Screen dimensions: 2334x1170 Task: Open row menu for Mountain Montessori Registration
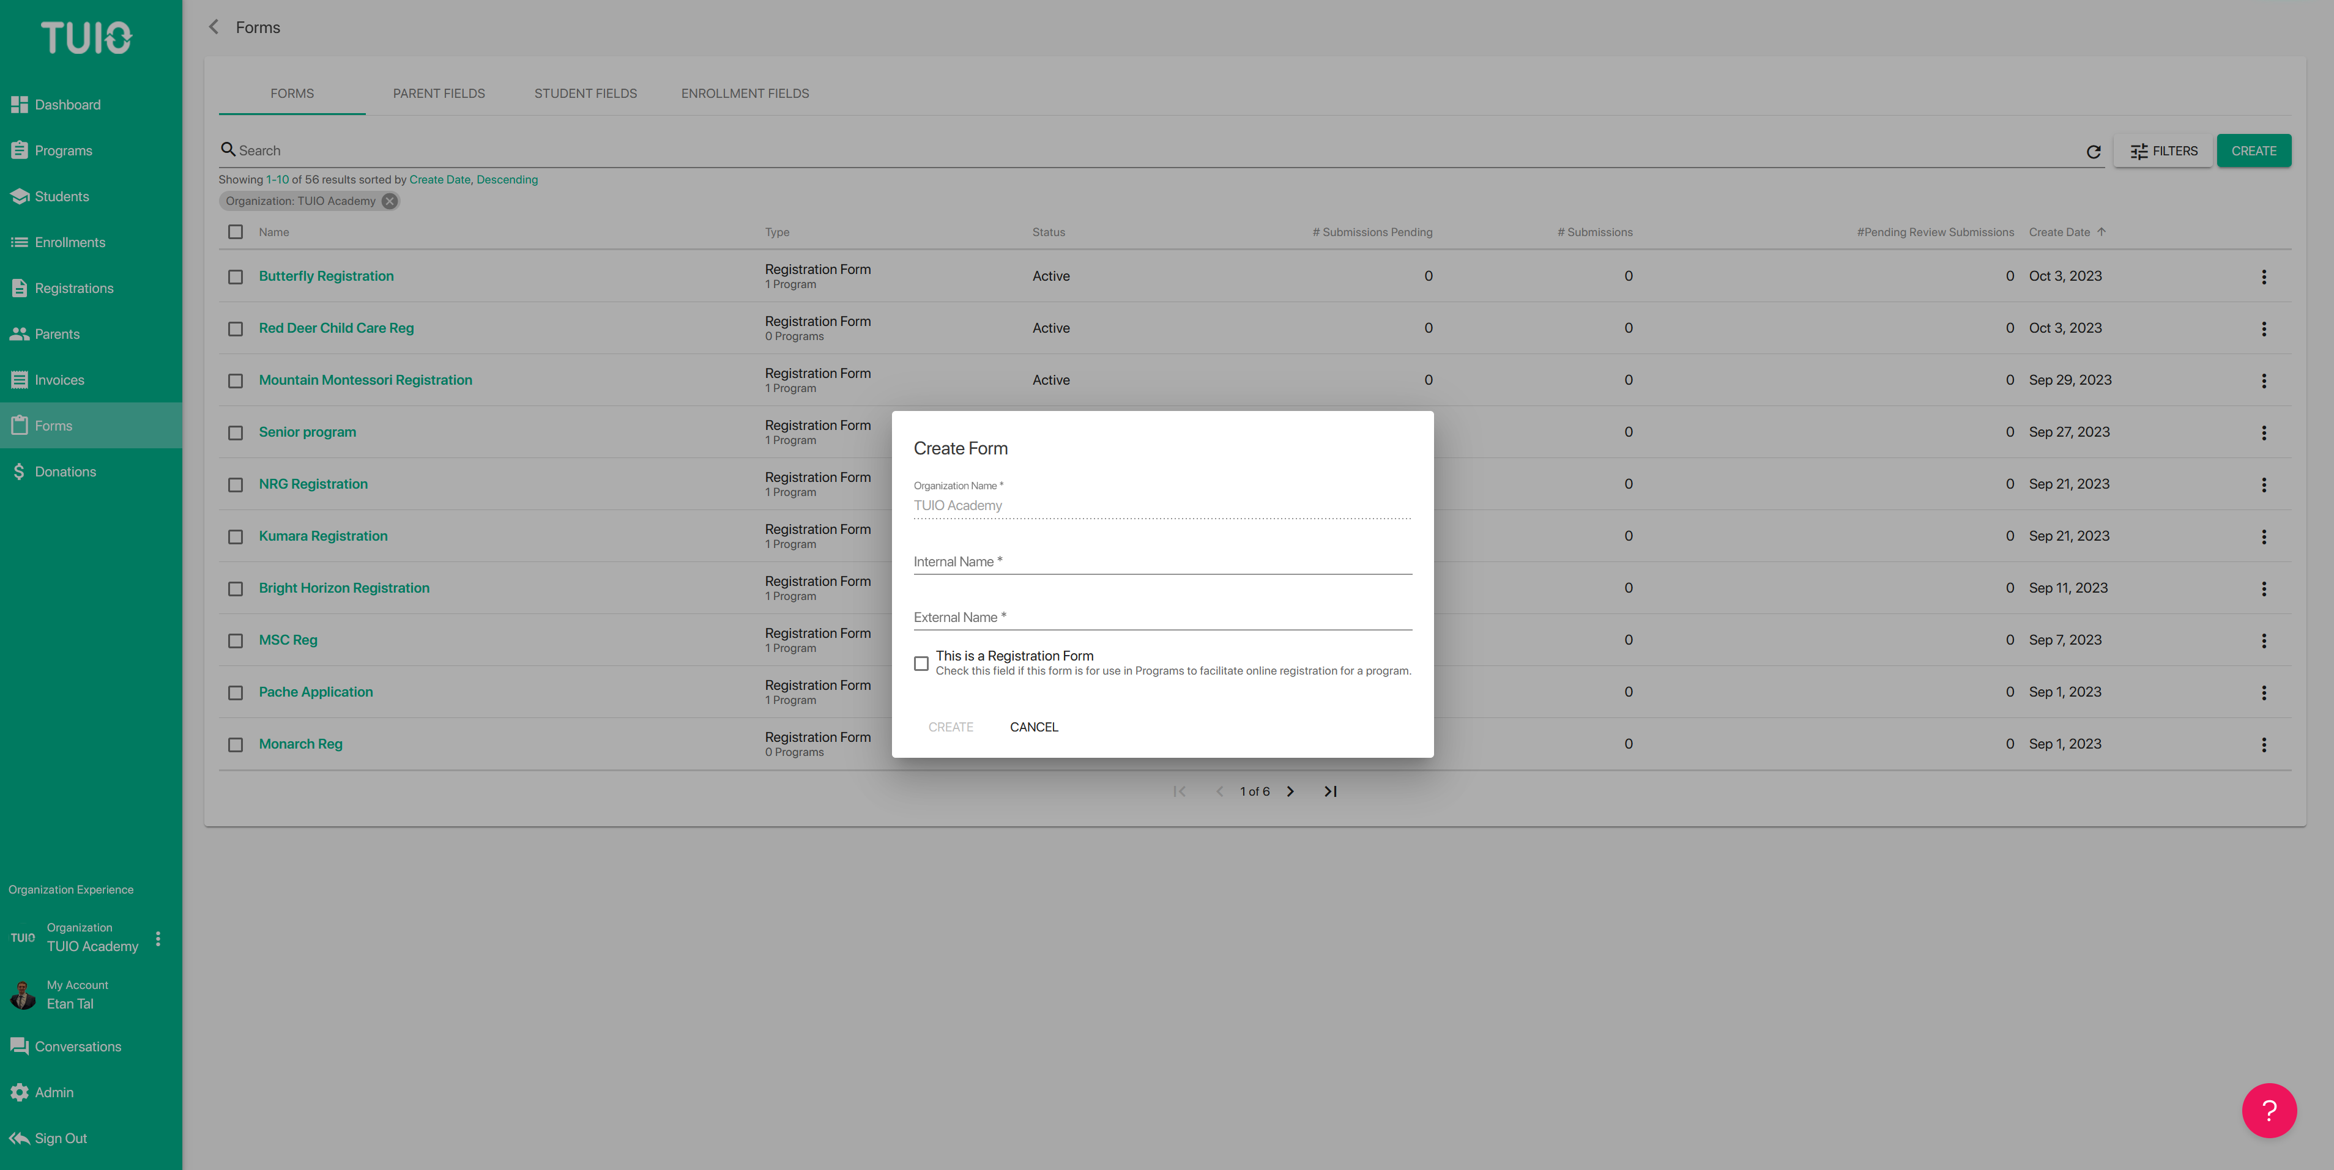click(2263, 380)
